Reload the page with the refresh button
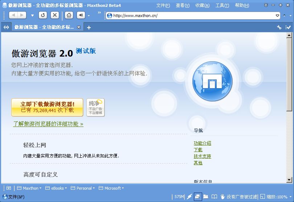Viewport: 294px width, 202px height. (x=43, y=15)
